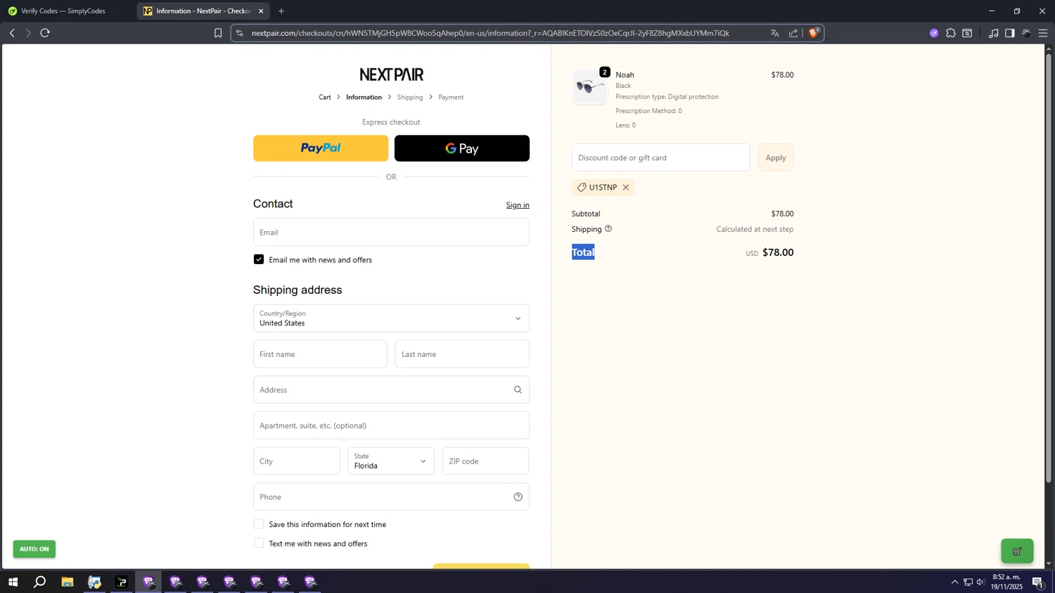Open the Country/Region dropdown
Image resolution: width=1055 pixels, height=593 pixels.
click(x=391, y=318)
